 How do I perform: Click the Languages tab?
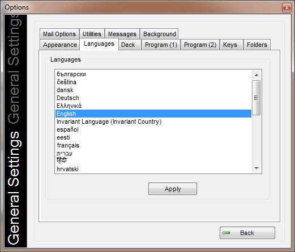(99, 44)
